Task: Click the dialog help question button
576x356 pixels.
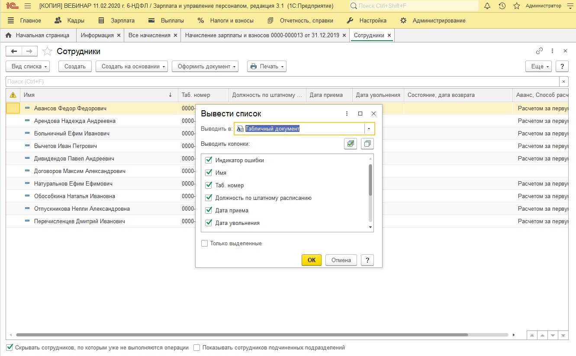Action: (367, 260)
